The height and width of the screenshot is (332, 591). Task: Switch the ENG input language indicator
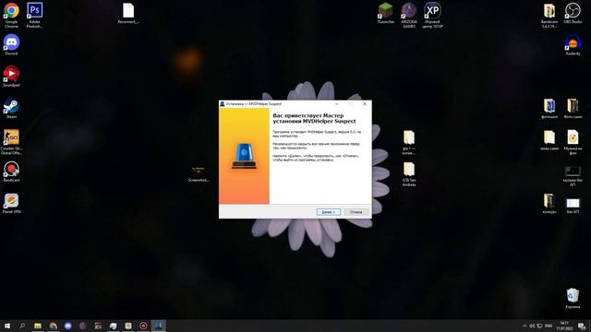(549, 326)
